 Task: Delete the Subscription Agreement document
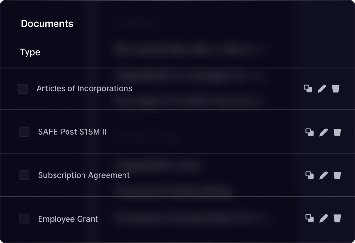click(x=337, y=175)
